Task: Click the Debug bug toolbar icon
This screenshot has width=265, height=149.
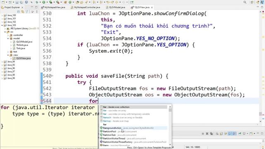Action: [x=37, y=2]
